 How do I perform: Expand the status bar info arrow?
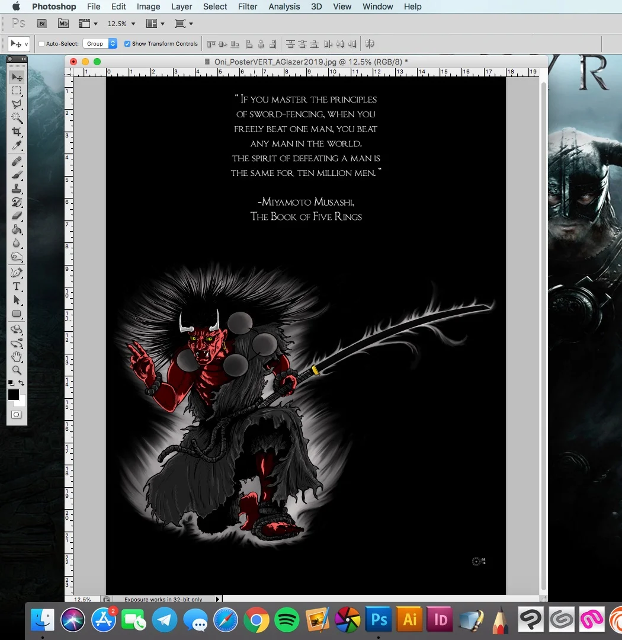(217, 599)
